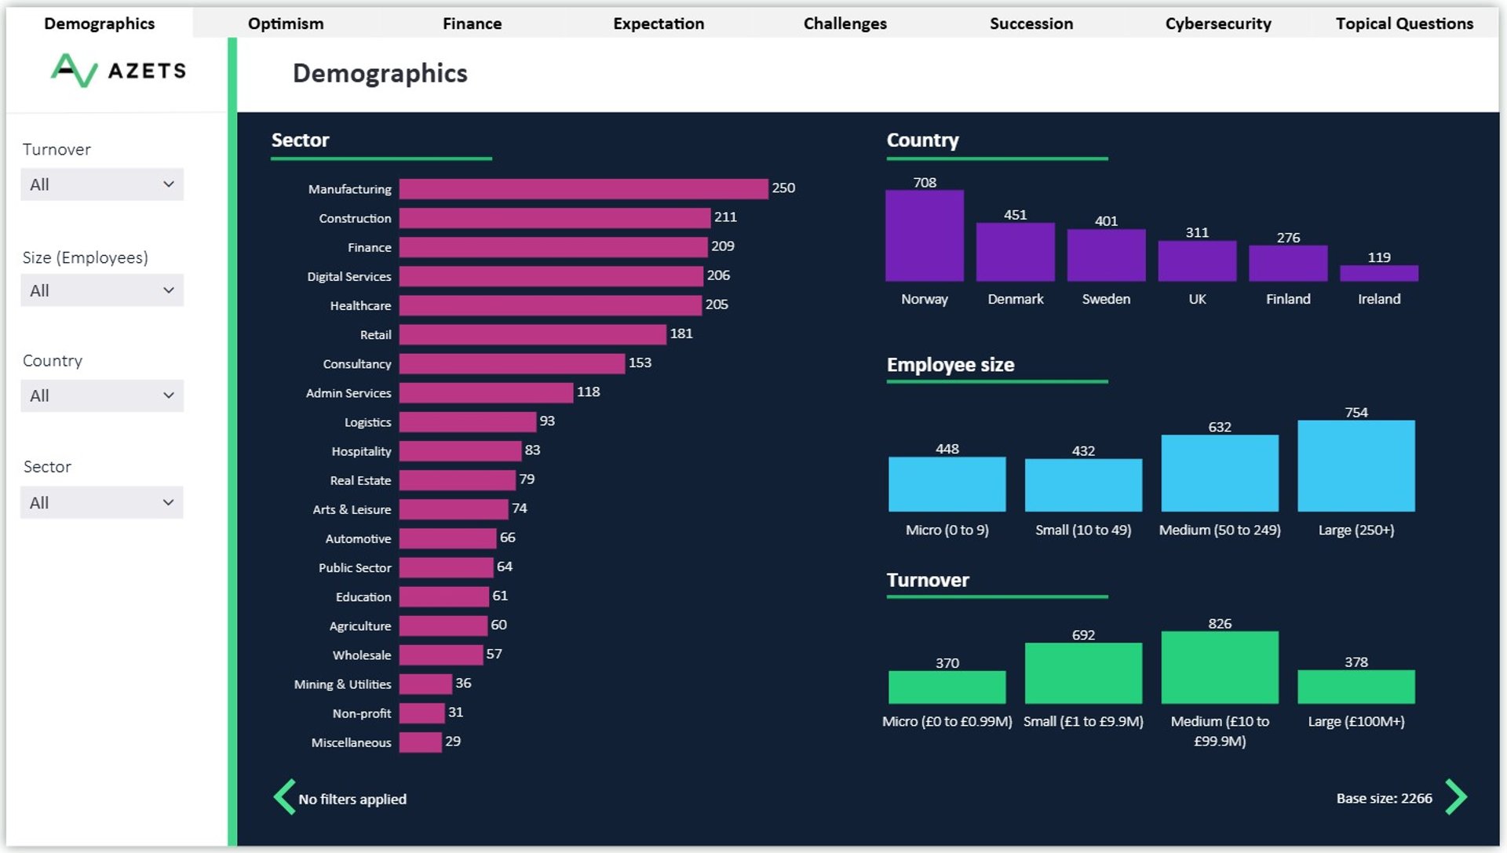The image size is (1507, 853).
Task: Select the Micro (0 to 9) employee bar
Action: [947, 484]
